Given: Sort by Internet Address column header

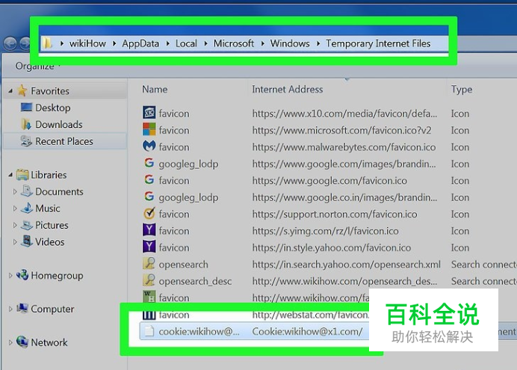Looking at the screenshot, I should pos(288,90).
